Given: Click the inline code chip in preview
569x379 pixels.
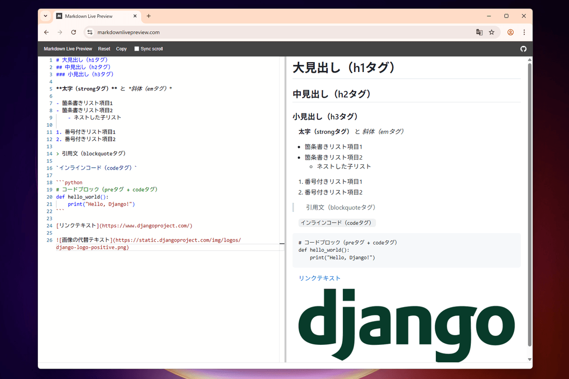Looking at the screenshot, I should click(337, 223).
